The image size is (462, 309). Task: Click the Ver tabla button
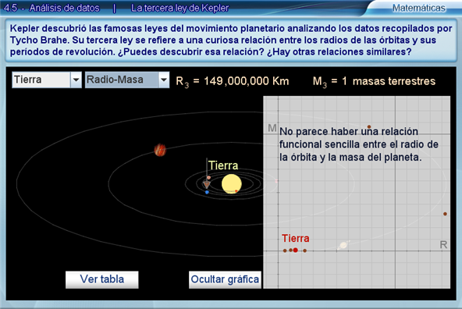coord(102,279)
